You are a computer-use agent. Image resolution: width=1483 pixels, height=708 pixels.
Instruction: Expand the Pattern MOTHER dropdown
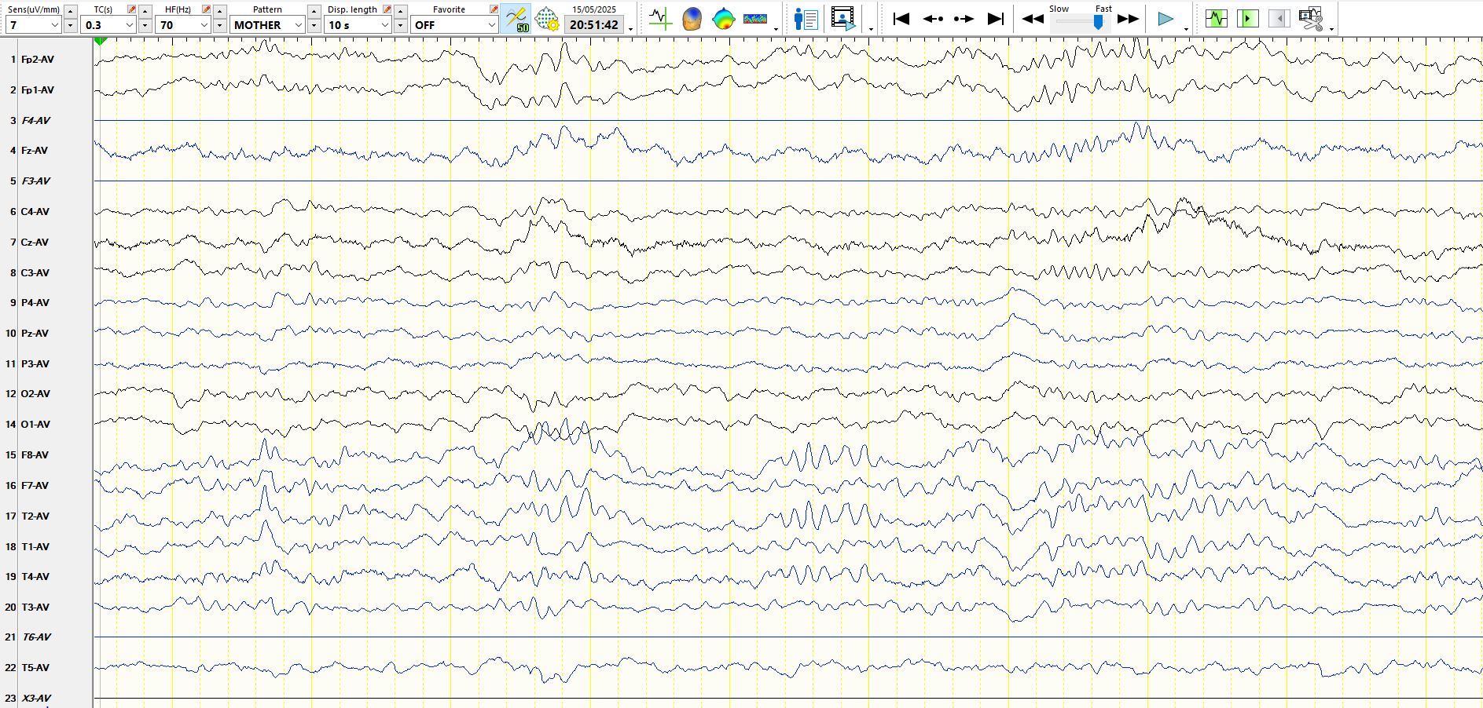click(267, 25)
